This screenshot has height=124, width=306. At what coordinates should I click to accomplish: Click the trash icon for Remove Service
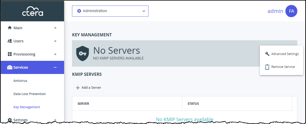point(267,67)
